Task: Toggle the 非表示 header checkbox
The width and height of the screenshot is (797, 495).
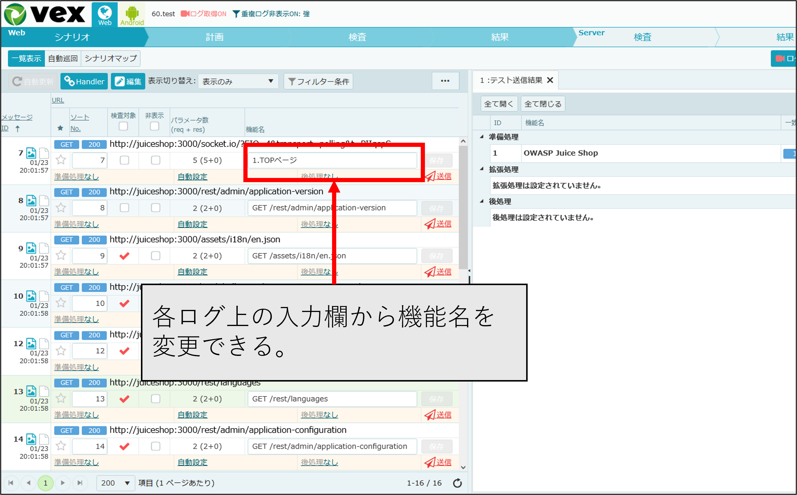Action: 154,126
